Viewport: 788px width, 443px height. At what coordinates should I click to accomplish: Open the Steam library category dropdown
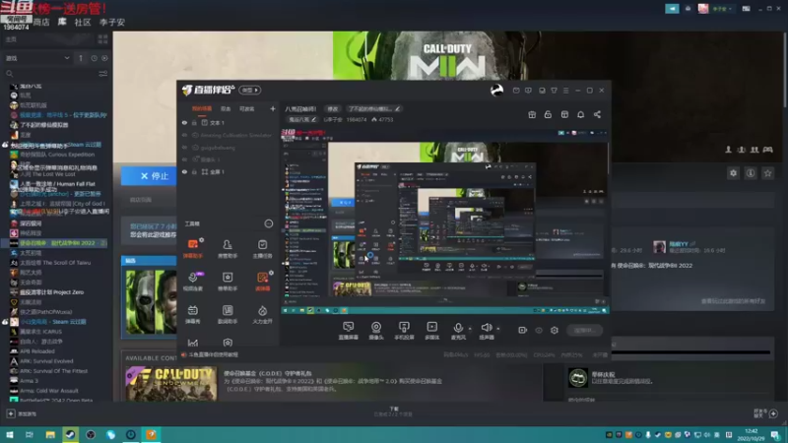pos(37,58)
